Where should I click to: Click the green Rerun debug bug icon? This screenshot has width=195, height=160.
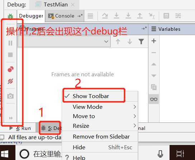10,16
